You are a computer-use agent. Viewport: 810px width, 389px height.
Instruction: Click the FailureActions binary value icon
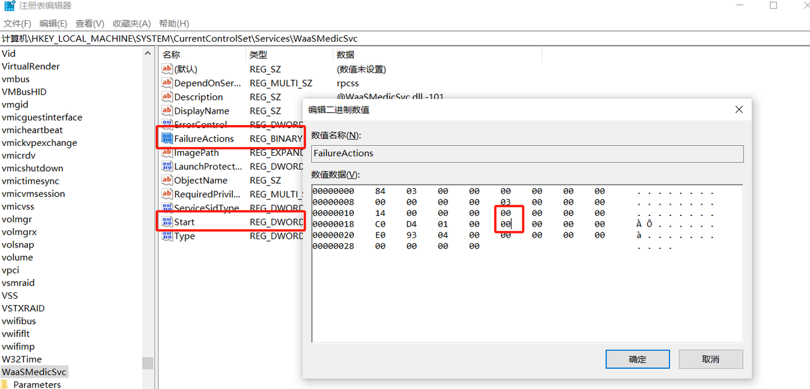[x=167, y=139]
